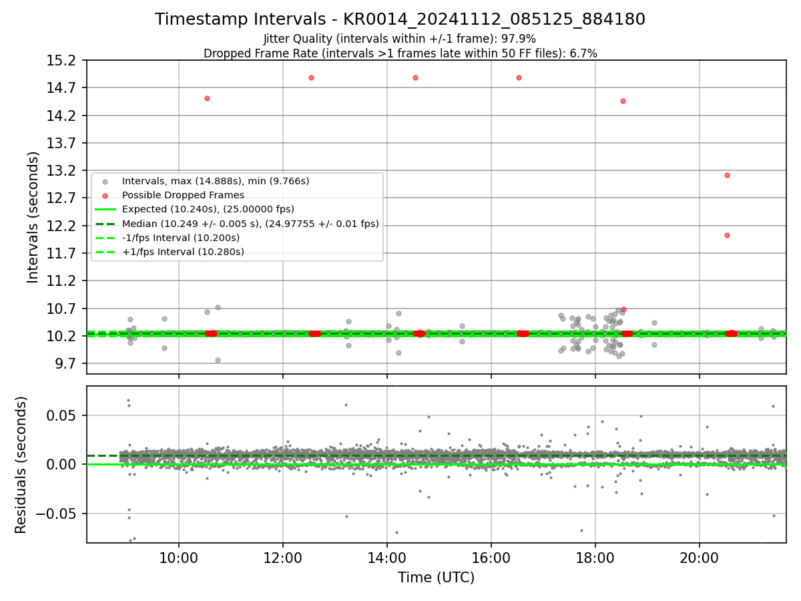Screen dimensions: 801x601
Task: Click legend entry 'Intervals, max (14.888s), min (9.766s)'
Action: (x=216, y=181)
